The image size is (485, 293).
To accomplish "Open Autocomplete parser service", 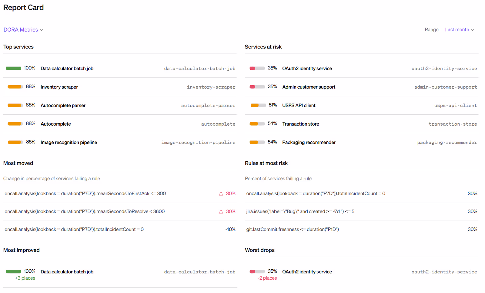I will click(x=63, y=106).
